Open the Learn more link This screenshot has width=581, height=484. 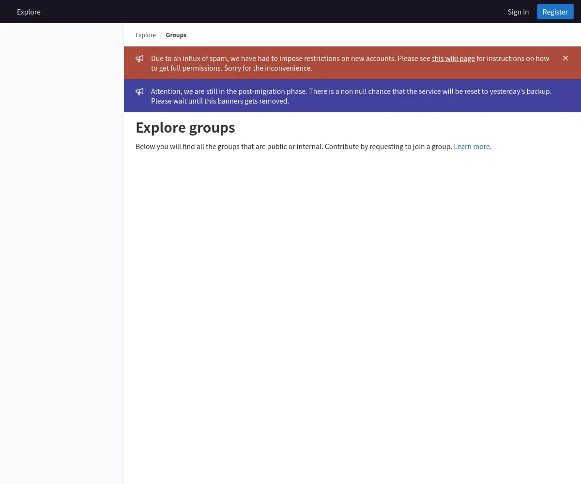[472, 146]
